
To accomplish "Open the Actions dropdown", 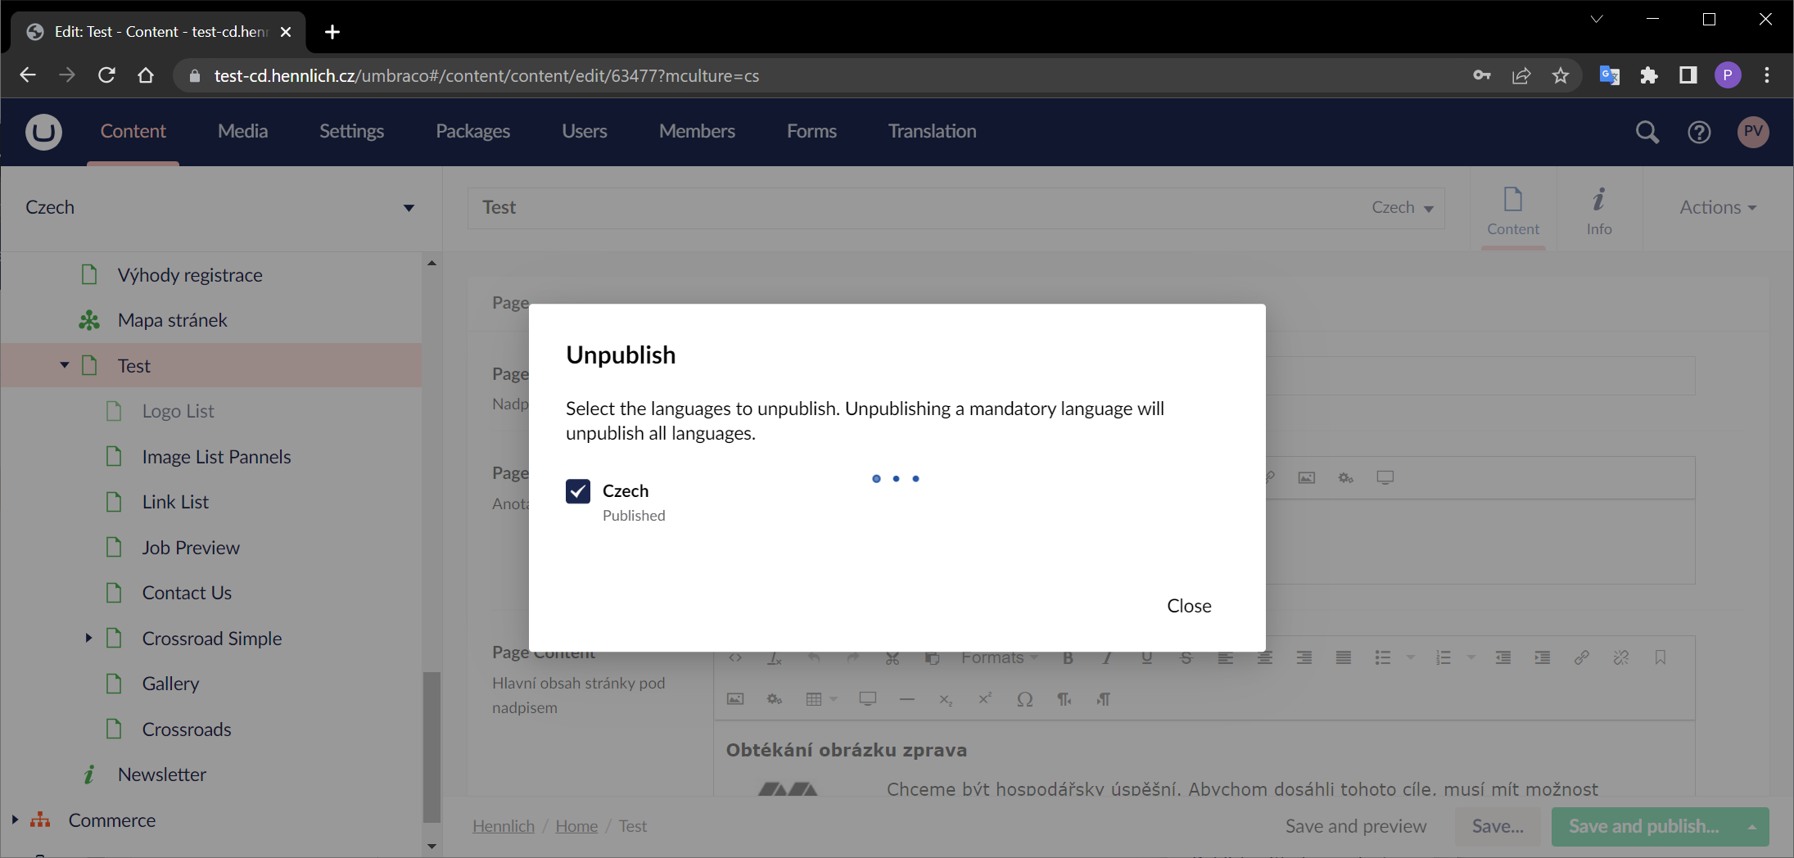I will tap(1716, 207).
